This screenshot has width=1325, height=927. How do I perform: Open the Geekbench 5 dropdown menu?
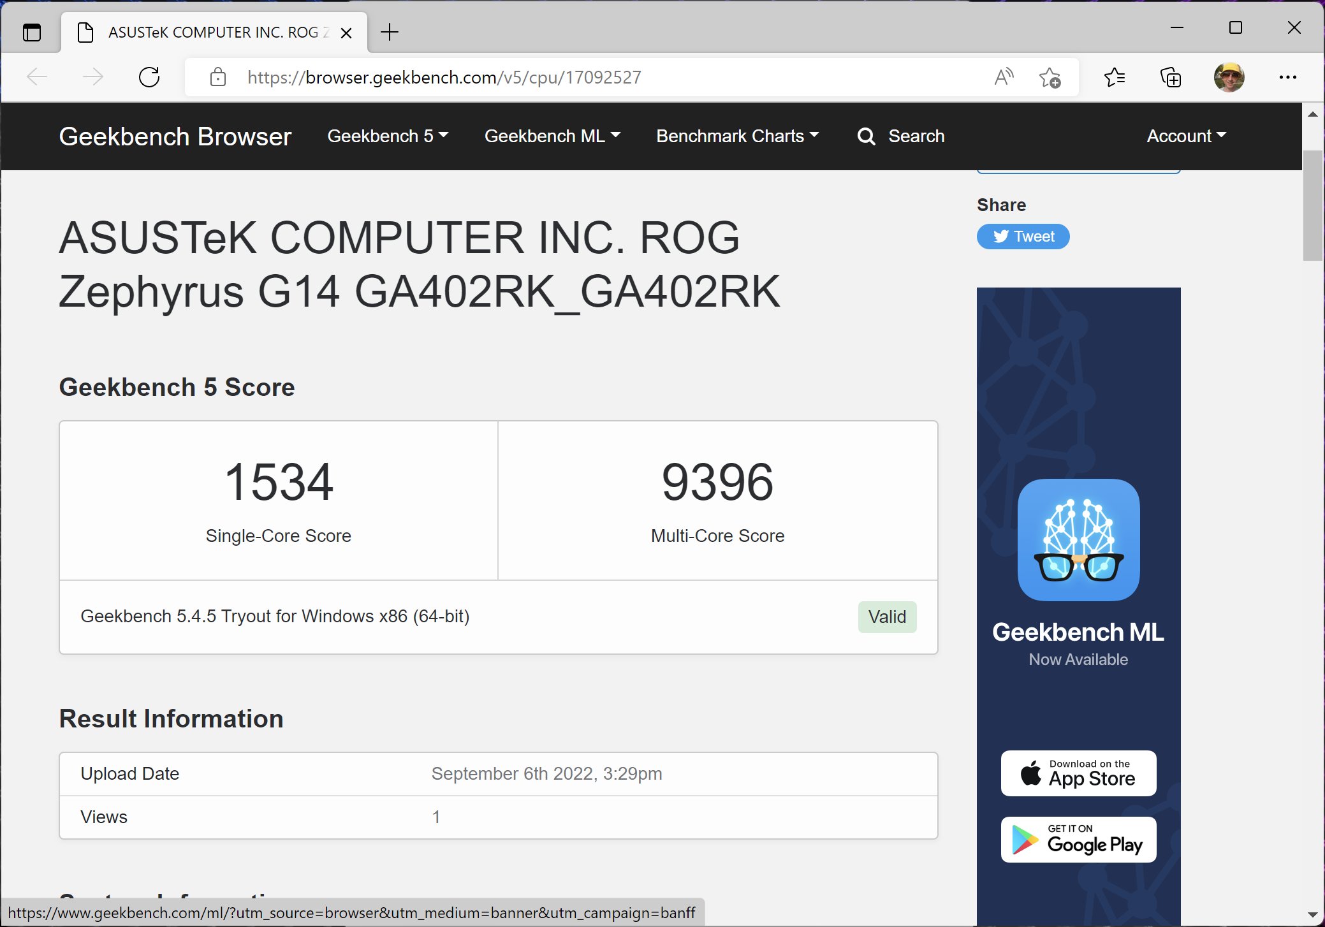coord(386,136)
